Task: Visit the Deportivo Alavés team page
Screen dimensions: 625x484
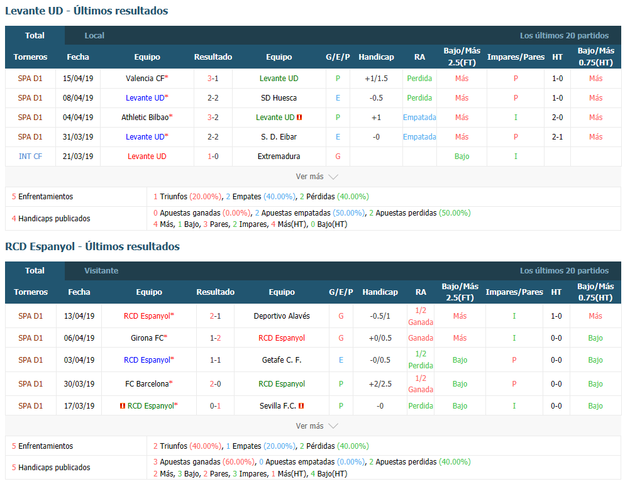Action: (x=282, y=316)
